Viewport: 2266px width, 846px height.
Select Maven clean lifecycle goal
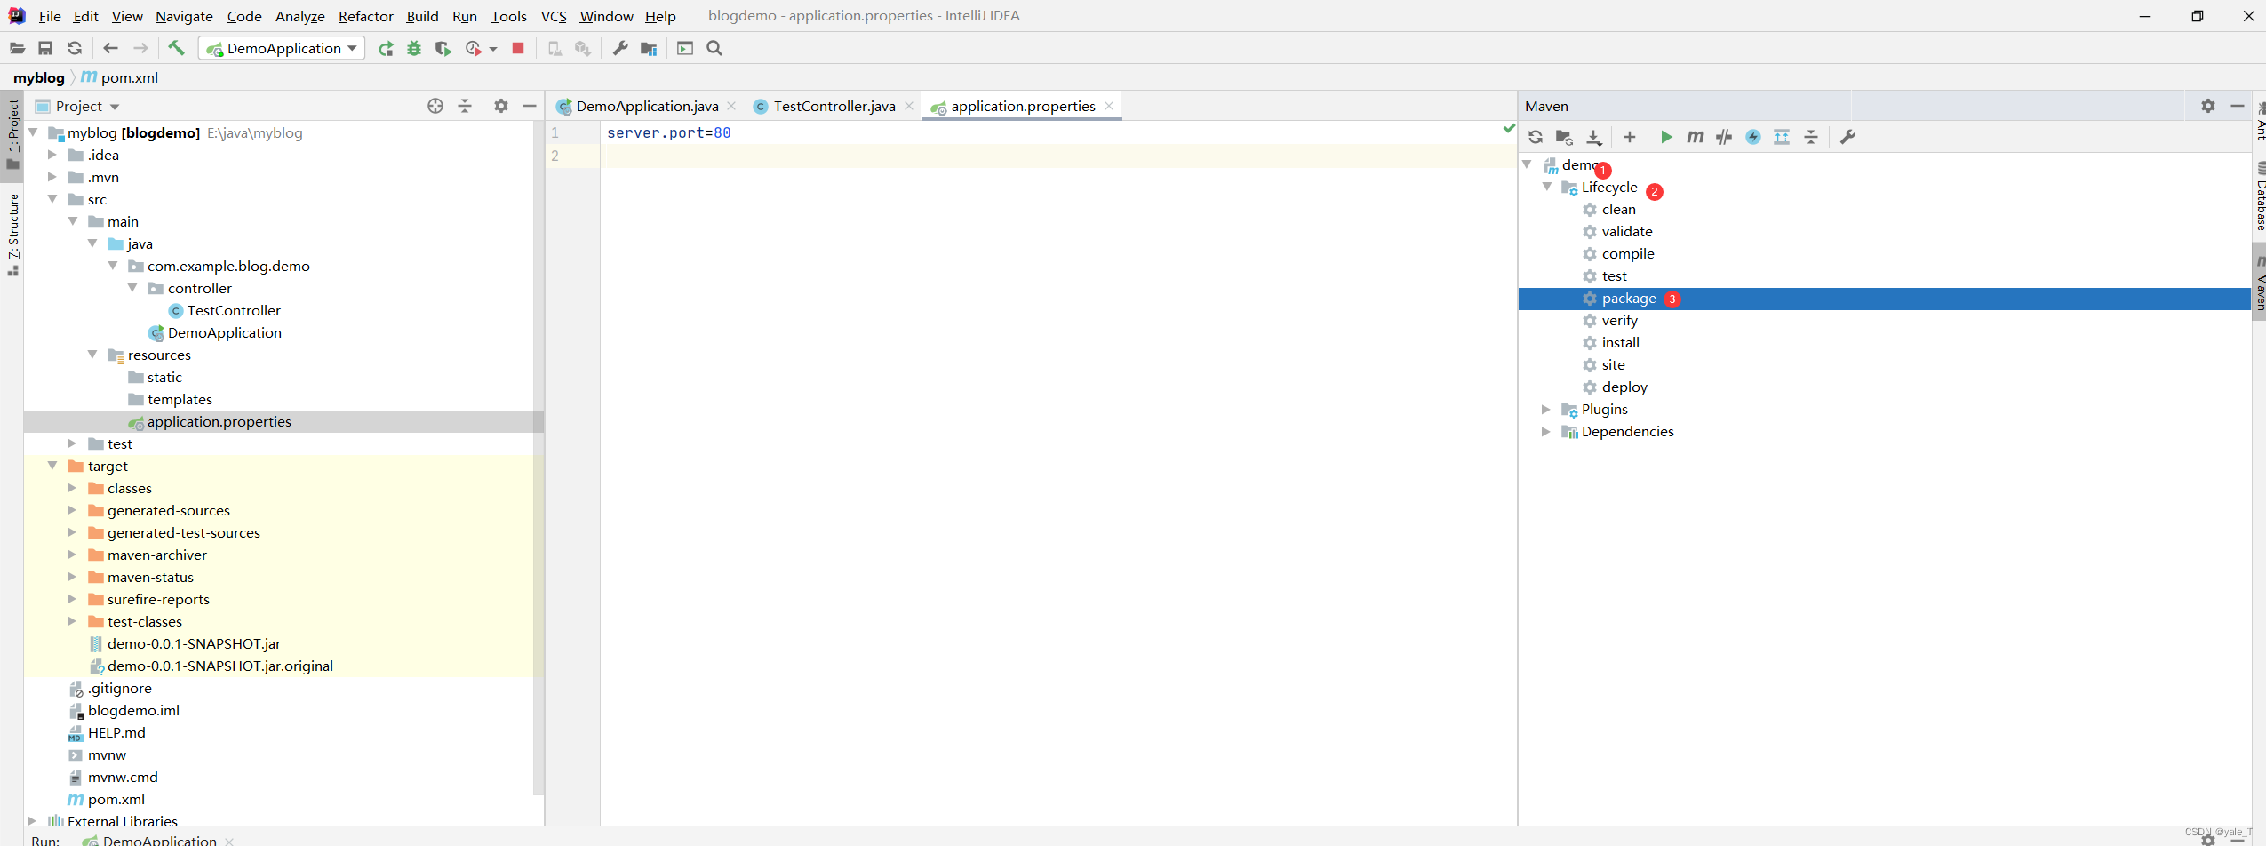[1618, 210]
